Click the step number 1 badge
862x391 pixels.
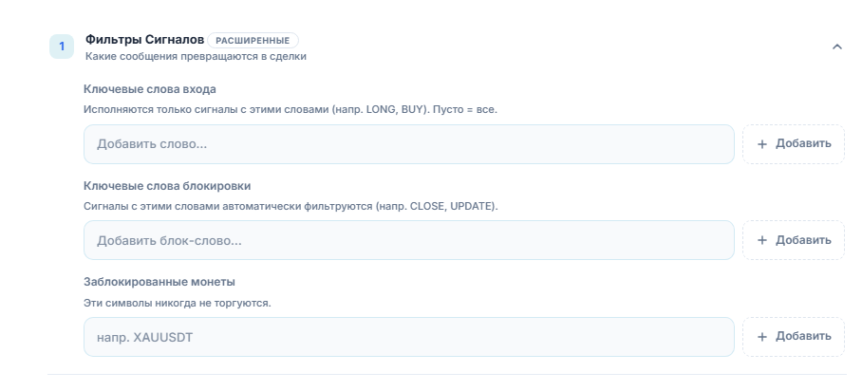62,47
